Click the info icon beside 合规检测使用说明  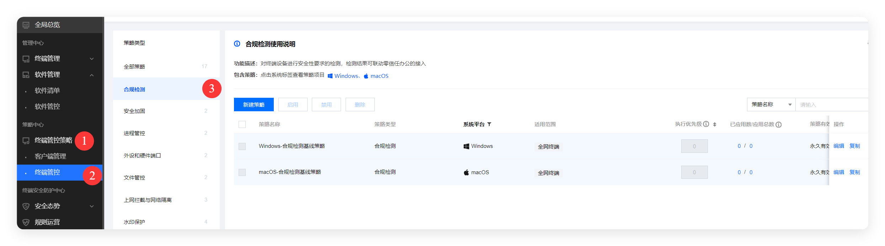pos(237,44)
